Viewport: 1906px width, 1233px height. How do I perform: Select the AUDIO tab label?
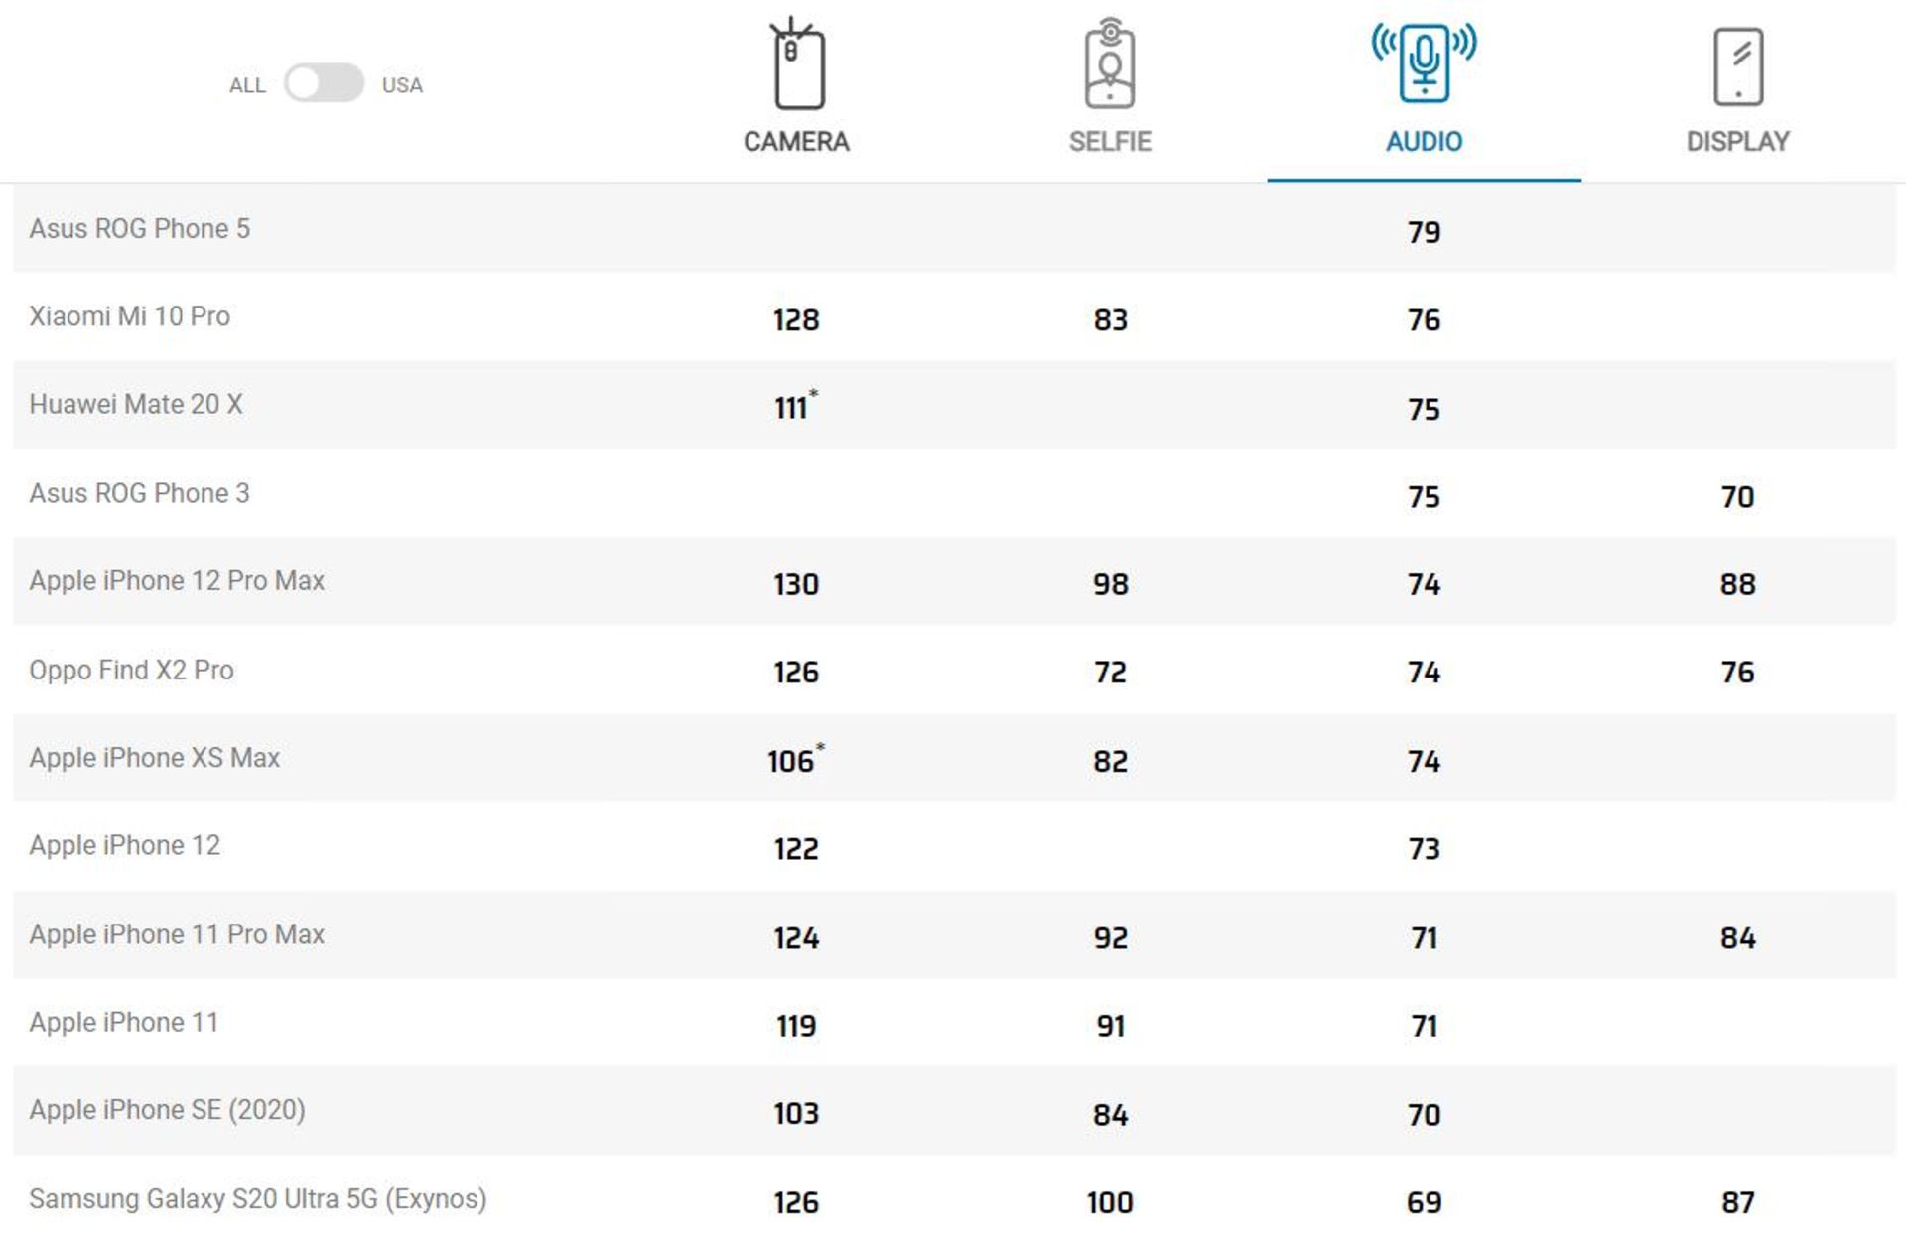click(1424, 142)
